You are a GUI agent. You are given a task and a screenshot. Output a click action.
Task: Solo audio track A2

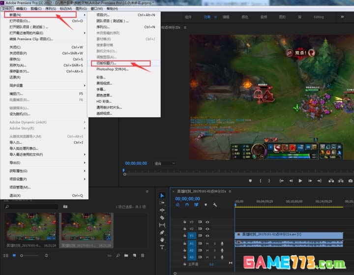coord(215,250)
